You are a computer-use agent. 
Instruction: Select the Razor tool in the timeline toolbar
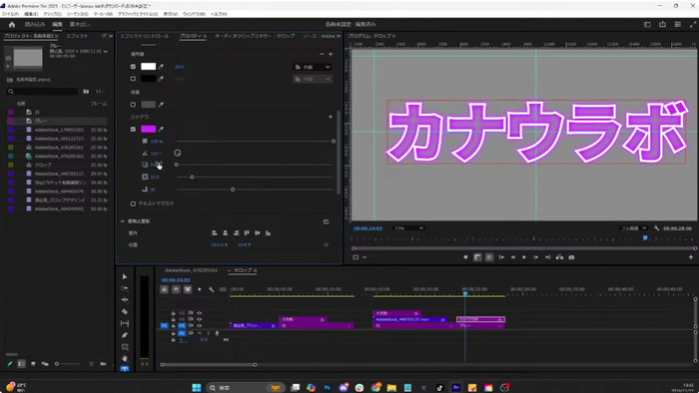(x=125, y=311)
